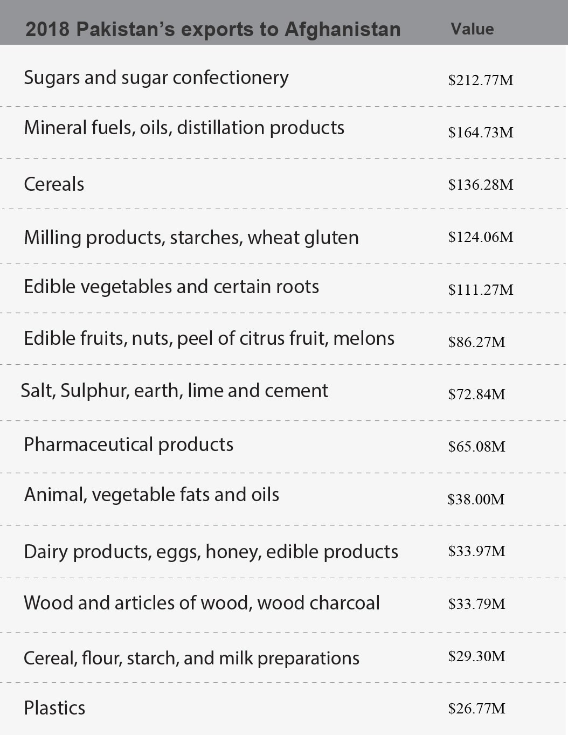Select the 'Pharmaceutical products' row label
This screenshot has width=568, height=735.
point(128,445)
